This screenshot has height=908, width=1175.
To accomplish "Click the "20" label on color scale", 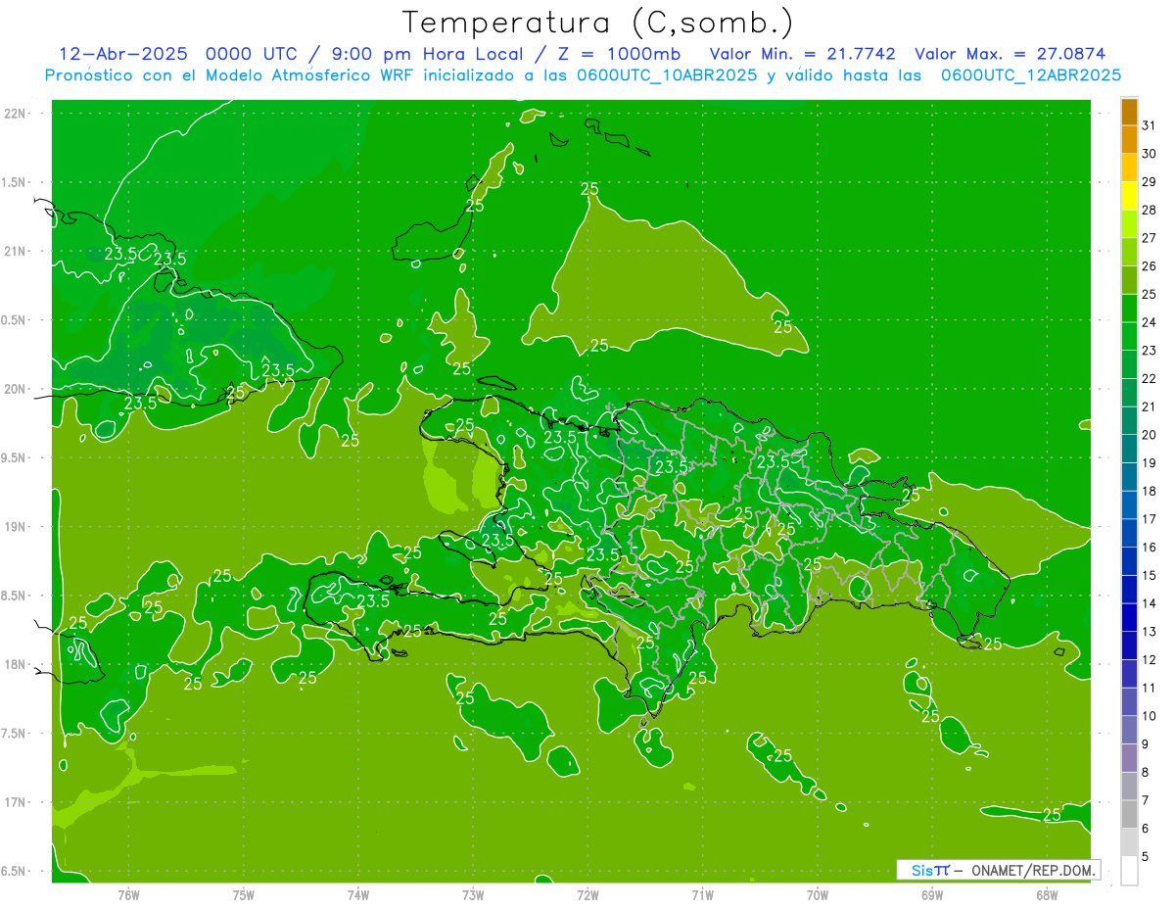I will click(1150, 435).
